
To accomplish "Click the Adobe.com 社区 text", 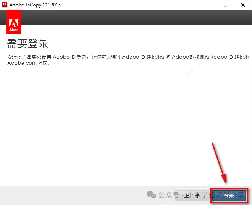I will click(x=29, y=63).
